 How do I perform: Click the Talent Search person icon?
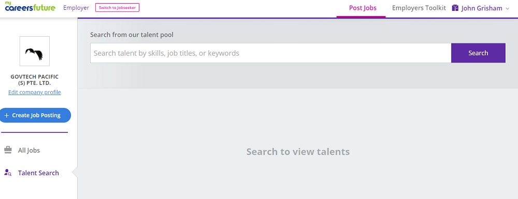(8, 173)
